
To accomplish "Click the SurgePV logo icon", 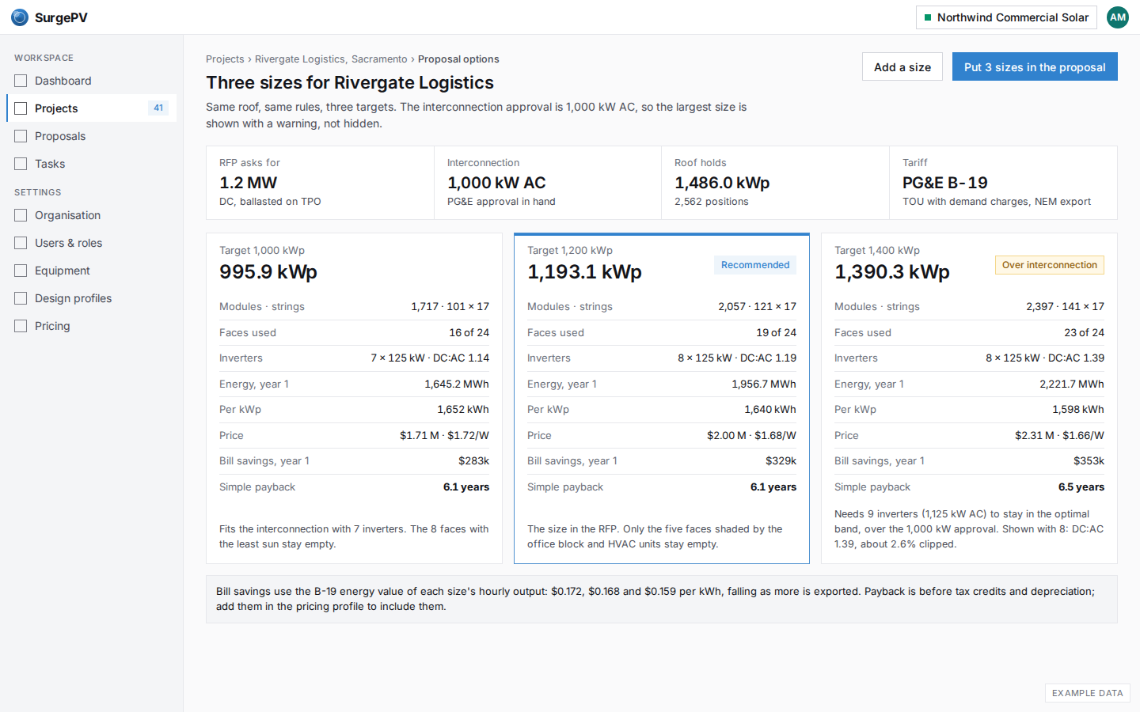I will point(20,17).
